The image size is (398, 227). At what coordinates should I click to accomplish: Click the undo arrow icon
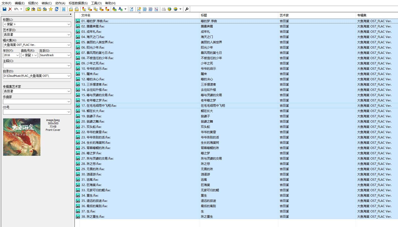click(x=16, y=9)
